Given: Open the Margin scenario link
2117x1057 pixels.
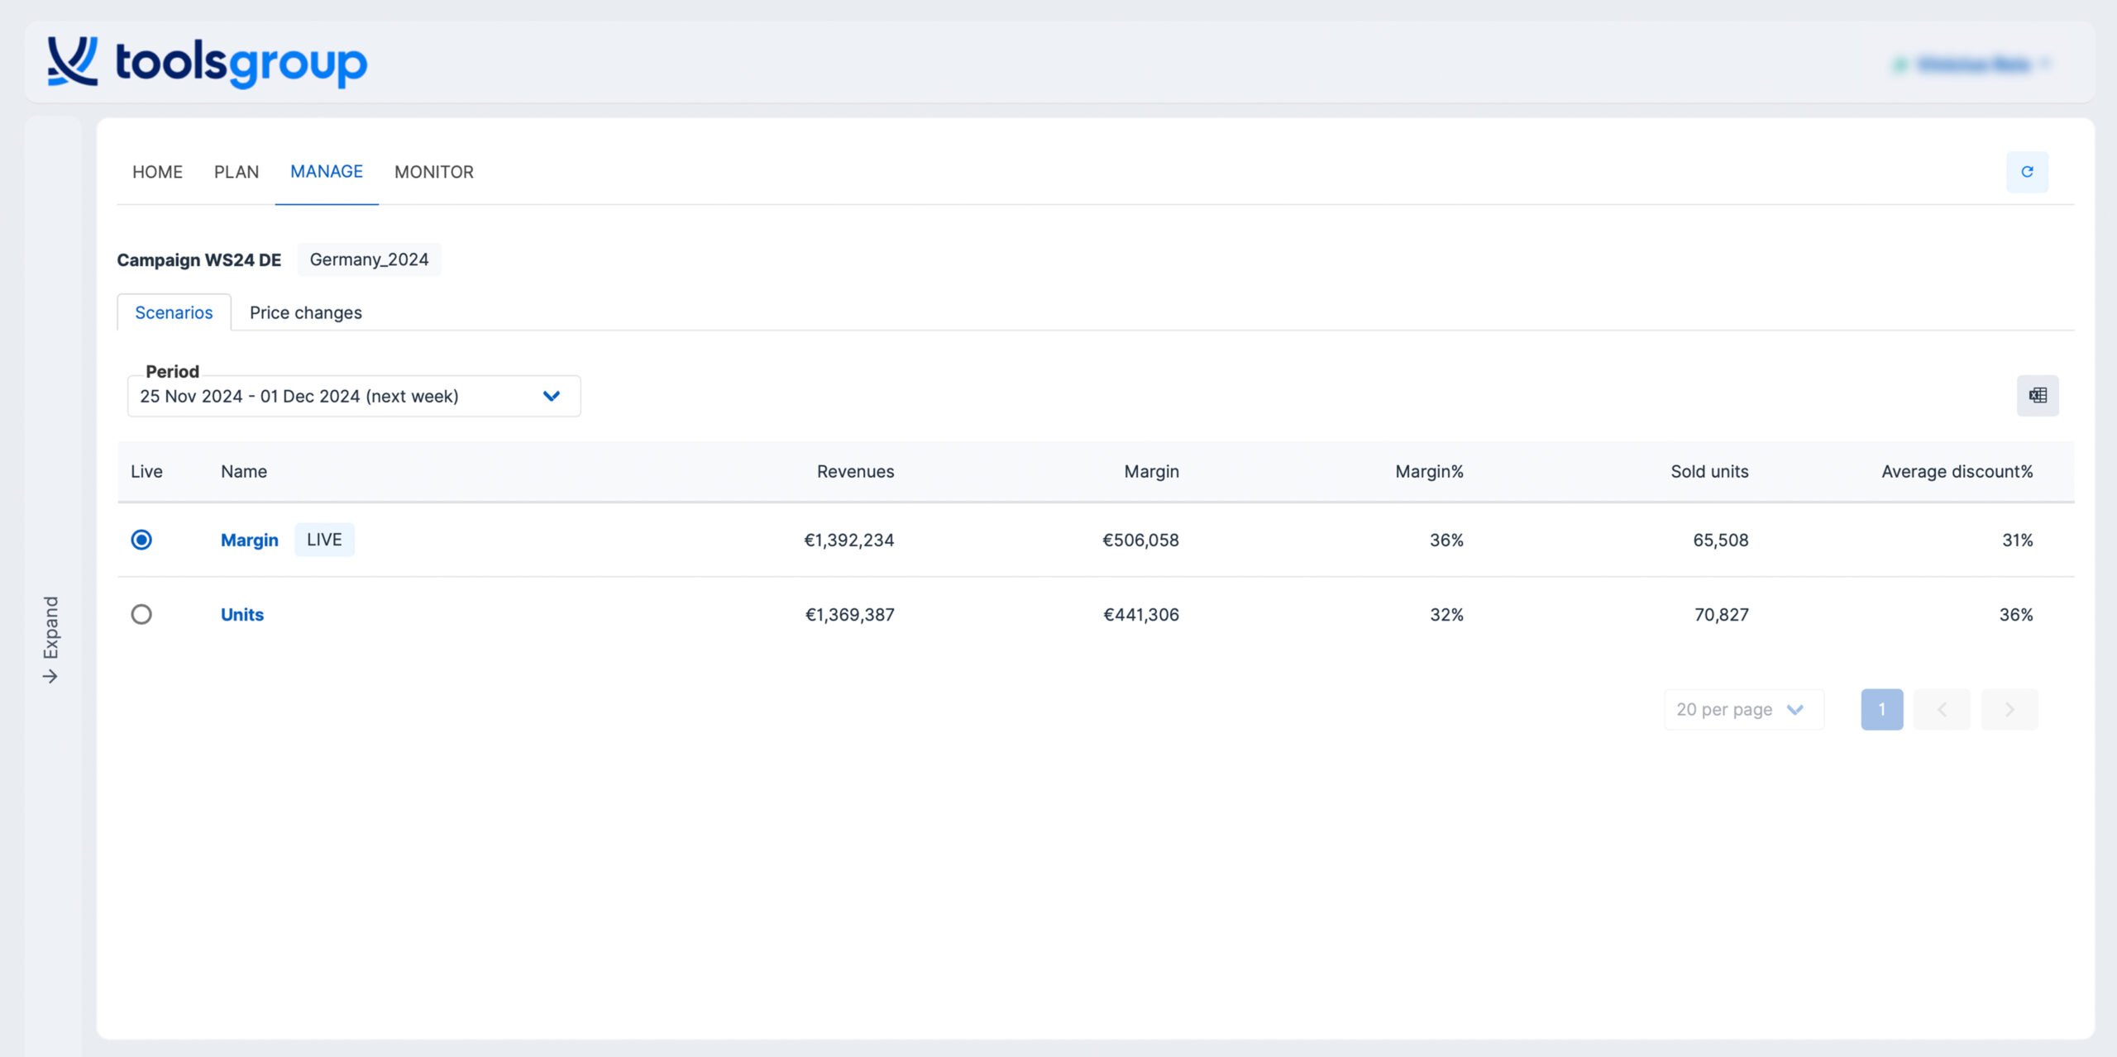Looking at the screenshot, I should 250,540.
